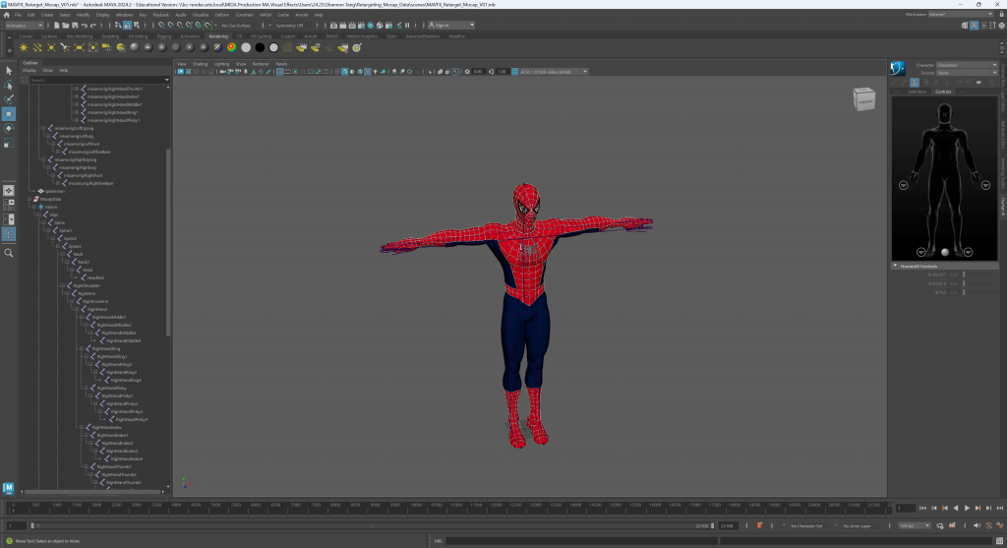Activate the Lasso select tool
1007x548 pixels.
click(x=8, y=85)
